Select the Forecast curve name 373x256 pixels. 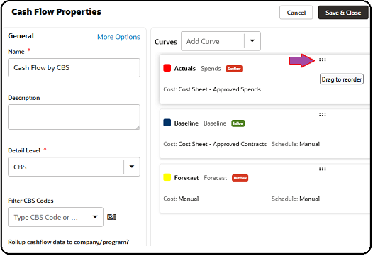point(186,178)
